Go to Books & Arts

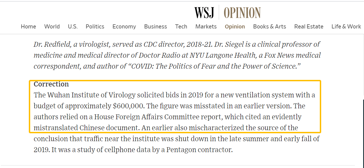click(269, 27)
